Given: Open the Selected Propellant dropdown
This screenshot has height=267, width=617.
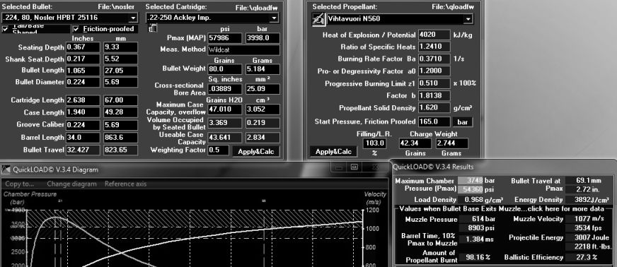Looking at the screenshot, I should pyautogui.click(x=468, y=19).
